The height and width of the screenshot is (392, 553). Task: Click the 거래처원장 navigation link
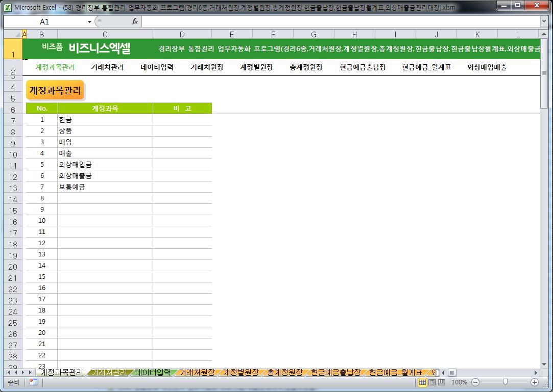(207, 67)
